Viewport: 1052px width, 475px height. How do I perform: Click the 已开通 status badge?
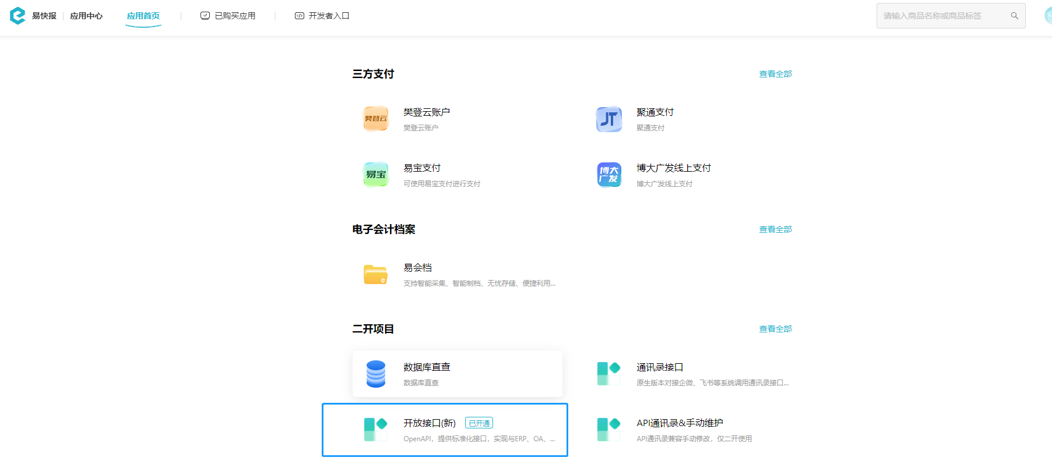pos(479,423)
